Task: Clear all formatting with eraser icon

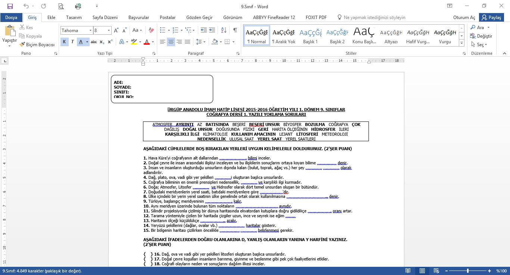Action: 151,30
